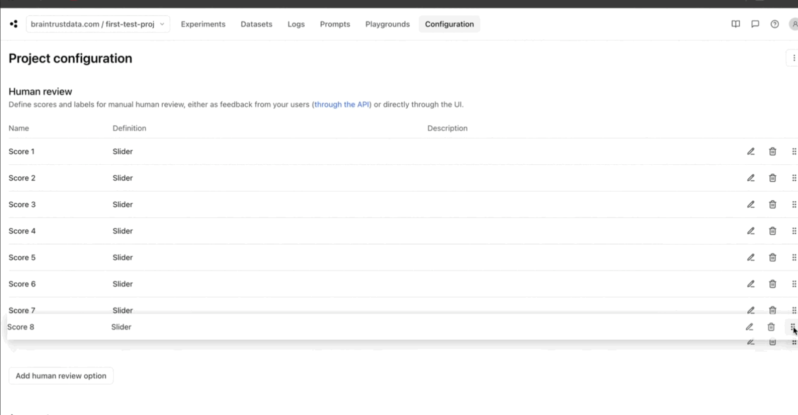The width and height of the screenshot is (798, 415).
Task: Go to the Playgrounds tab
Action: pos(387,24)
